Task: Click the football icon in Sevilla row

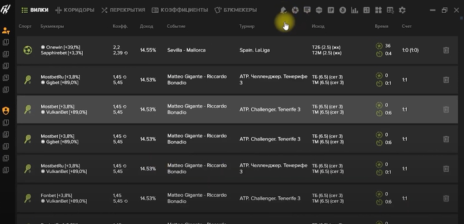Action: [x=28, y=50]
